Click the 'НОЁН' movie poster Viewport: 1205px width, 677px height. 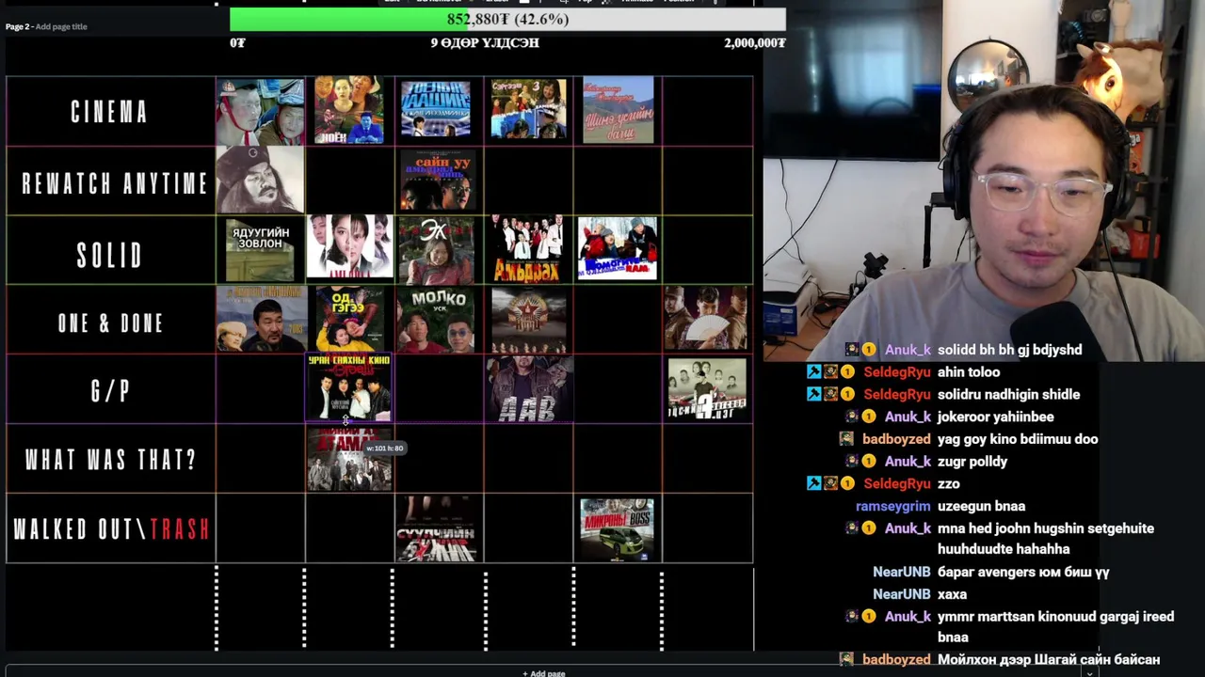(x=349, y=110)
